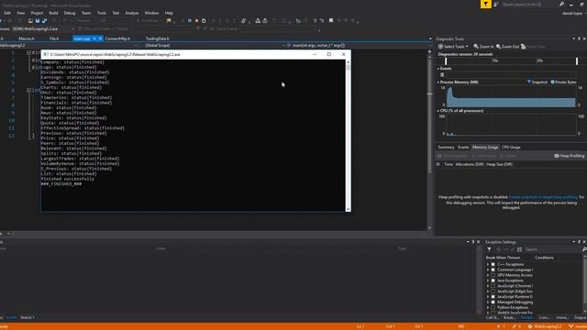Toggle the GPU Memory Access checkbox
Screen dimensions: 587x330
click(x=493, y=275)
